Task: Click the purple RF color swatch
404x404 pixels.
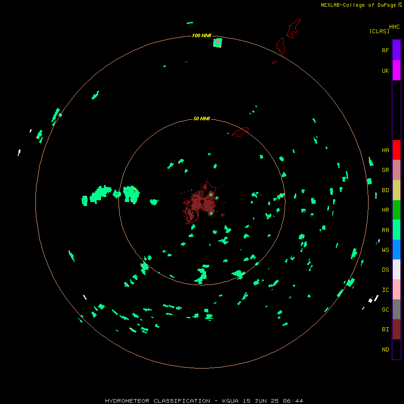Action: (x=396, y=50)
